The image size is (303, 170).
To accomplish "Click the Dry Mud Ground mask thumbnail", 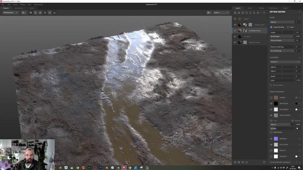I will click(x=245, y=30).
